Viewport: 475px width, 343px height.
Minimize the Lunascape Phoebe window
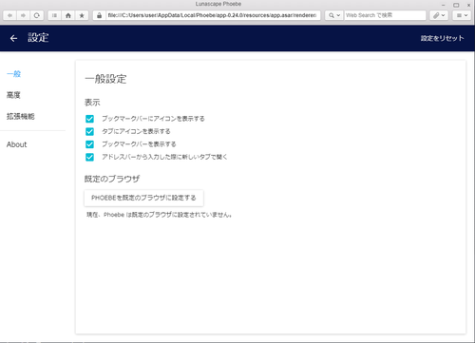pyautogui.click(x=444, y=5)
